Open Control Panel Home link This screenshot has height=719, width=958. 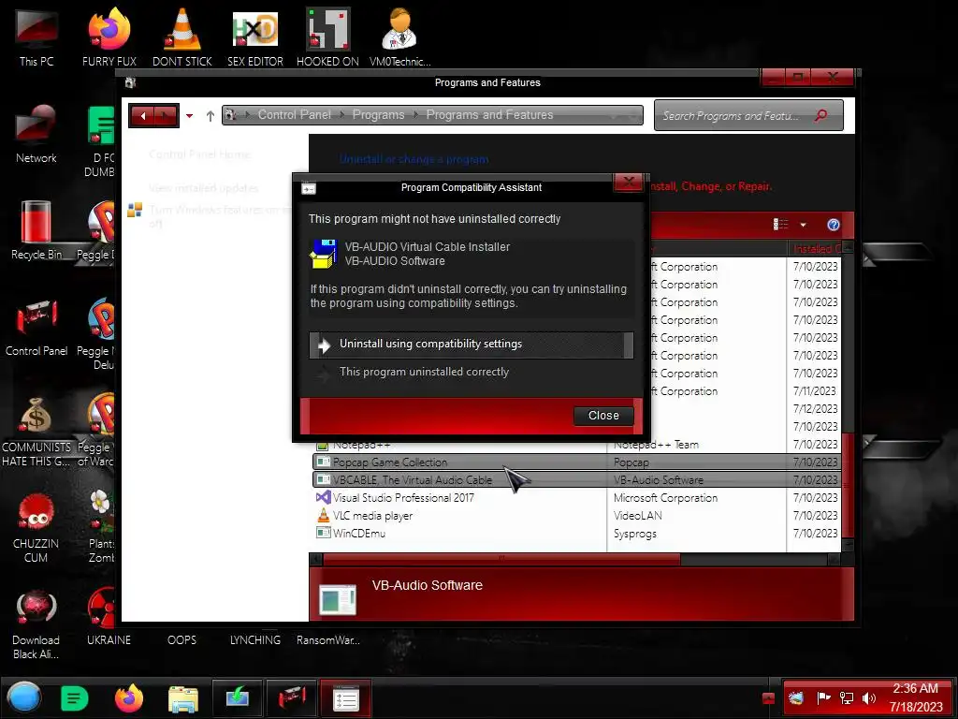click(x=199, y=154)
